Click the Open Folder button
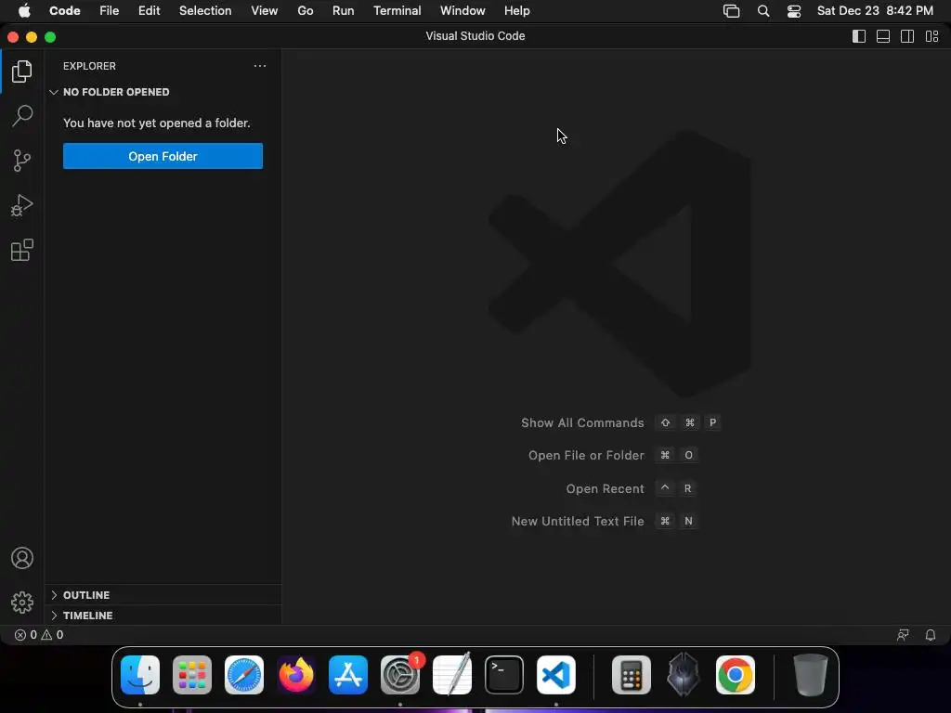 click(163, 156)
